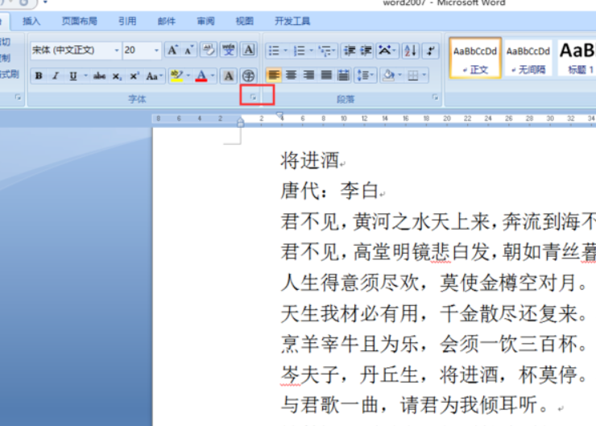Screen dimensions: 596x426
Task: Apply red font color (A with red bar)
Action: pyautogui.click(x=201, y=76)
